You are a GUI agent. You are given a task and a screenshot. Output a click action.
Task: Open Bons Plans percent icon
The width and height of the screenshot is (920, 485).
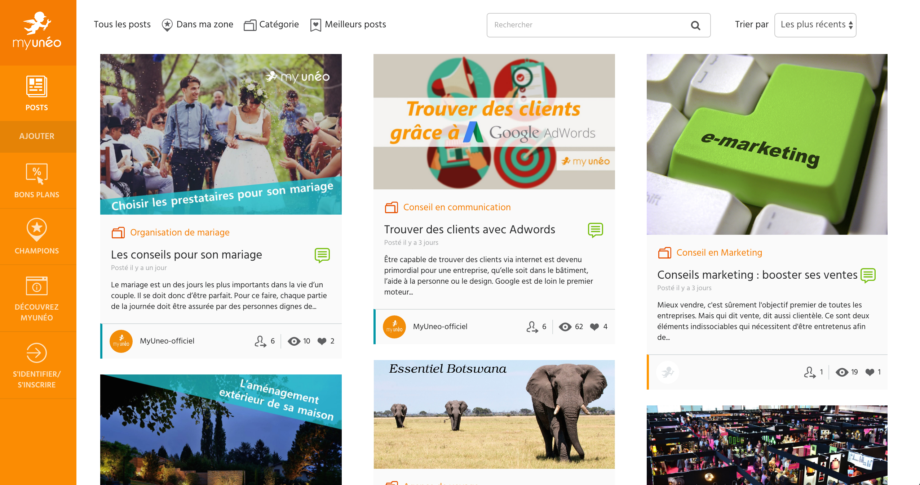36,174
